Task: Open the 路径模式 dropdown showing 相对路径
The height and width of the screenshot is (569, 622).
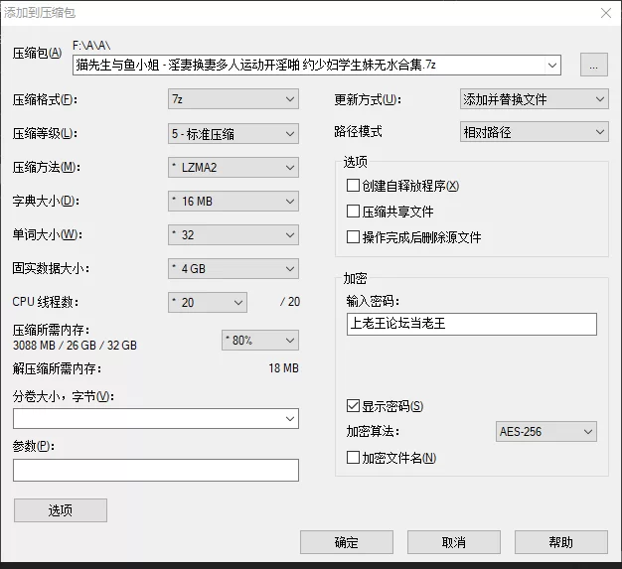Action: [535, 132]
